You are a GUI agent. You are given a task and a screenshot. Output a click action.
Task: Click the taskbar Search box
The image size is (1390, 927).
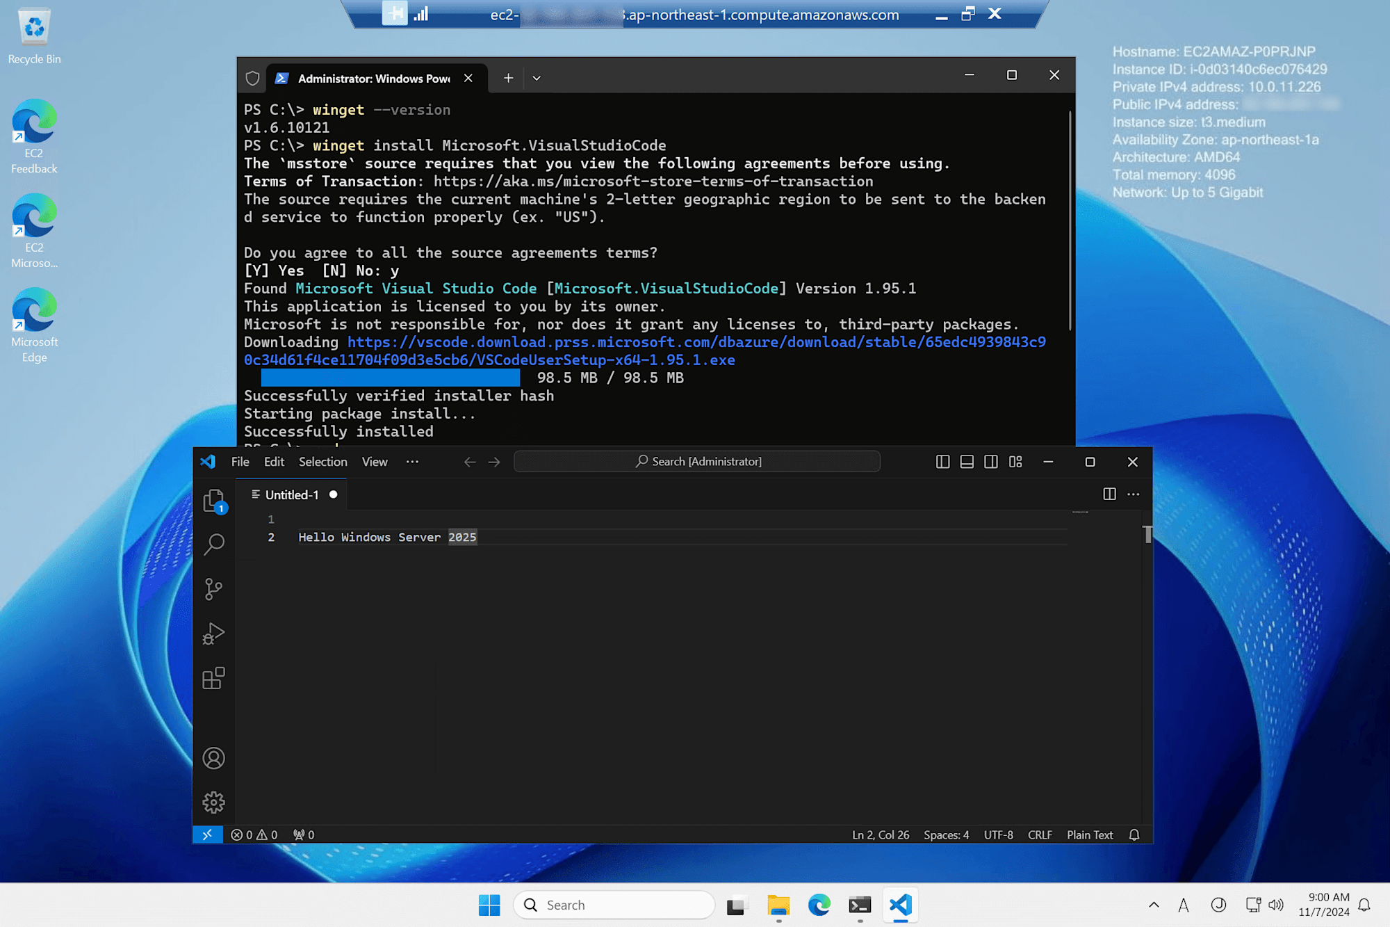[614, 905]
